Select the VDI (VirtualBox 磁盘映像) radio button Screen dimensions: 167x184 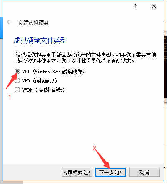pos(17,72)
